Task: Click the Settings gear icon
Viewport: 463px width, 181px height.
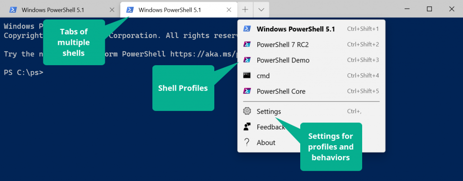Action: coord(247,111)
